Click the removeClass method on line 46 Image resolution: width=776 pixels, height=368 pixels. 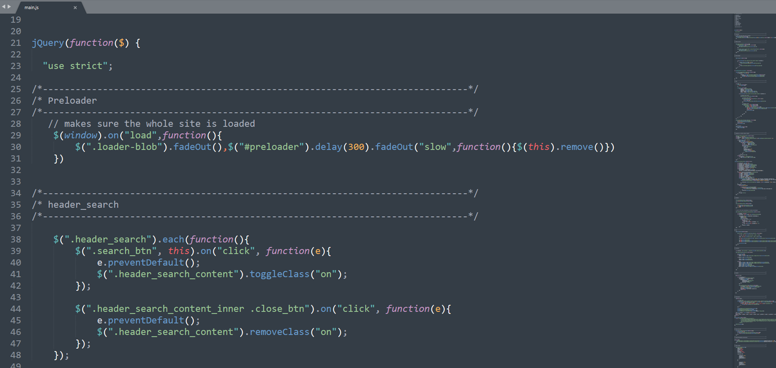[x=280, y=332]
